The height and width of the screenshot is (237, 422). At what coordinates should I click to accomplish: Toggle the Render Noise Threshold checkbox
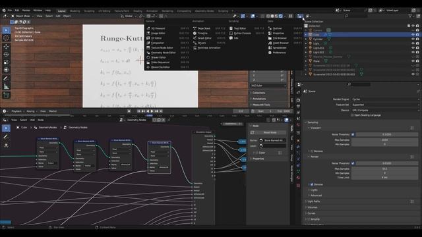[353, 163]
